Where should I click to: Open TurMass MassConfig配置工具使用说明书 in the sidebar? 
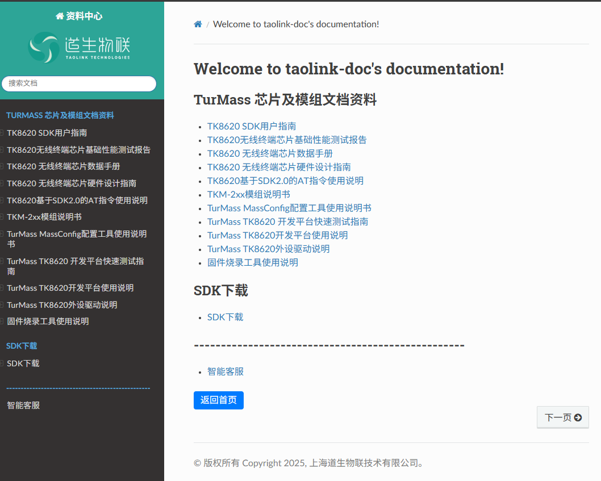pos(77,239)
